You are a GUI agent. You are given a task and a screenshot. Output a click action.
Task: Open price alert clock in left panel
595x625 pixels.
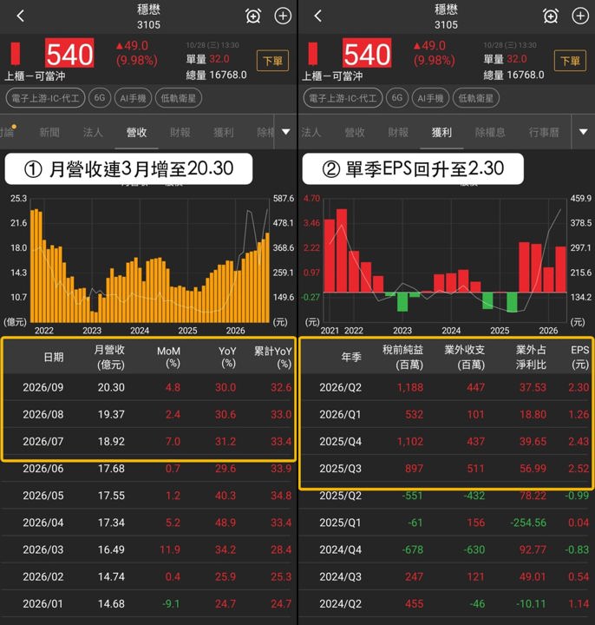point(253,16)
